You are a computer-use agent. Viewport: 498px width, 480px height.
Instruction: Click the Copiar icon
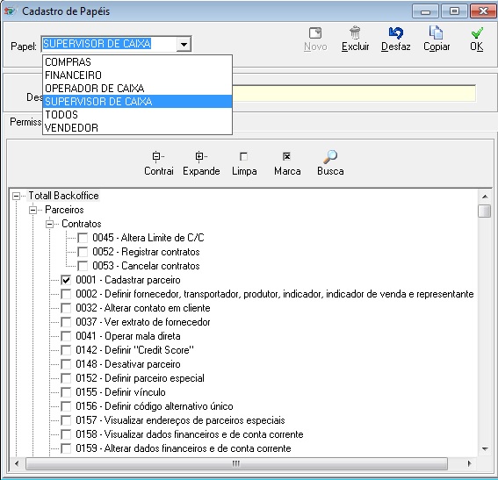436,32
